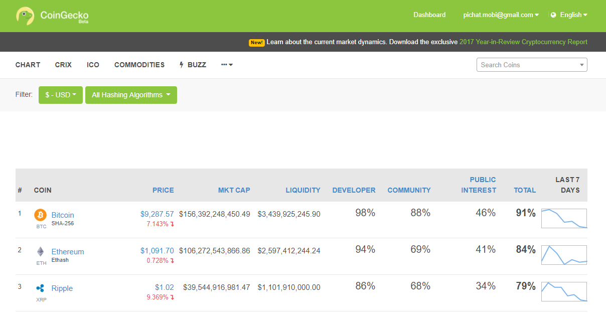Click the Ethereum diamond coin icon
Viewport: 606px width, 314px height.
(40, 252)
